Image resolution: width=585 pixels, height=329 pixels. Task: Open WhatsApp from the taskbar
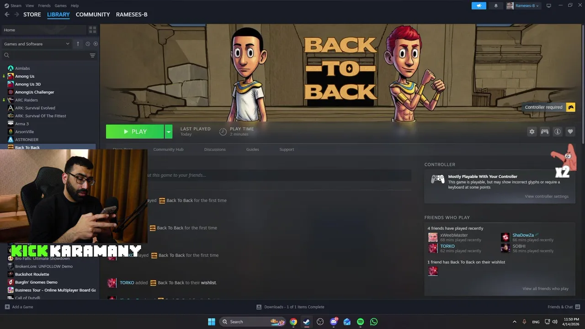click(374, 322)
